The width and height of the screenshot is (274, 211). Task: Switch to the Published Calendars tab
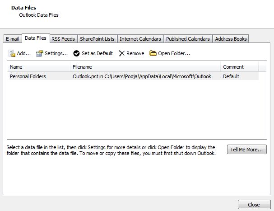188,39
